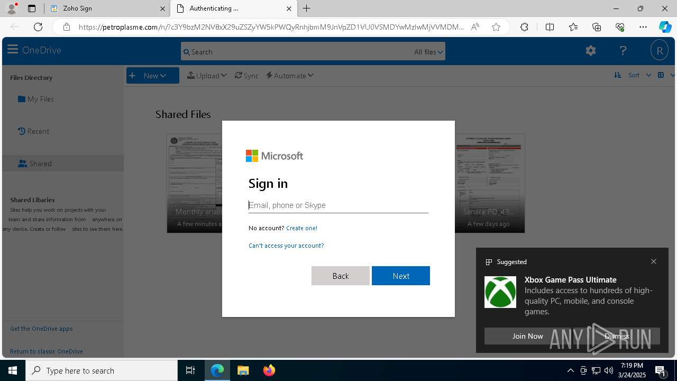Open the notification center icon
The width and height of the screenshot is (677, 381).
pyautogui.click(x=661, y=370)
